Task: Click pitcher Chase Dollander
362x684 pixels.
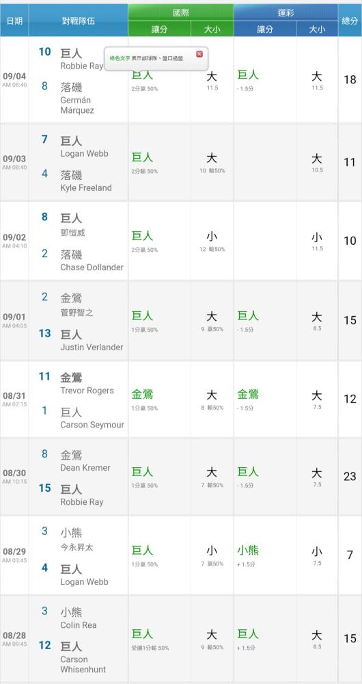Action: coord(92,267)
